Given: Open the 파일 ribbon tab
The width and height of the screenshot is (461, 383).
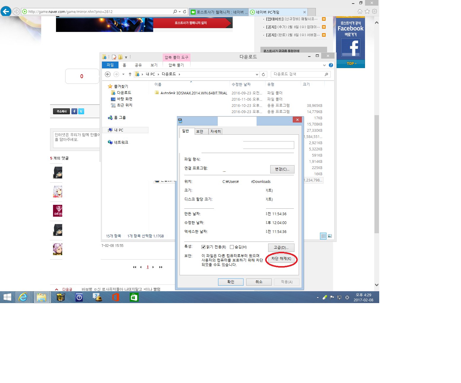Looking at the screenshot, I should tap(110, 65).
